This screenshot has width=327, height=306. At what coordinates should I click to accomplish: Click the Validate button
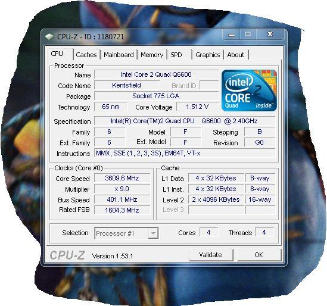point(211,255)
